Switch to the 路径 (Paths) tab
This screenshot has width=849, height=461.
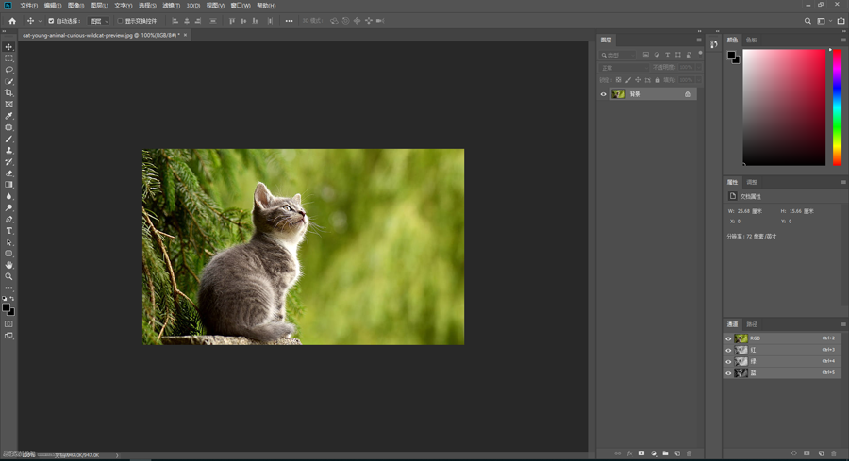[x=752, y=324]
